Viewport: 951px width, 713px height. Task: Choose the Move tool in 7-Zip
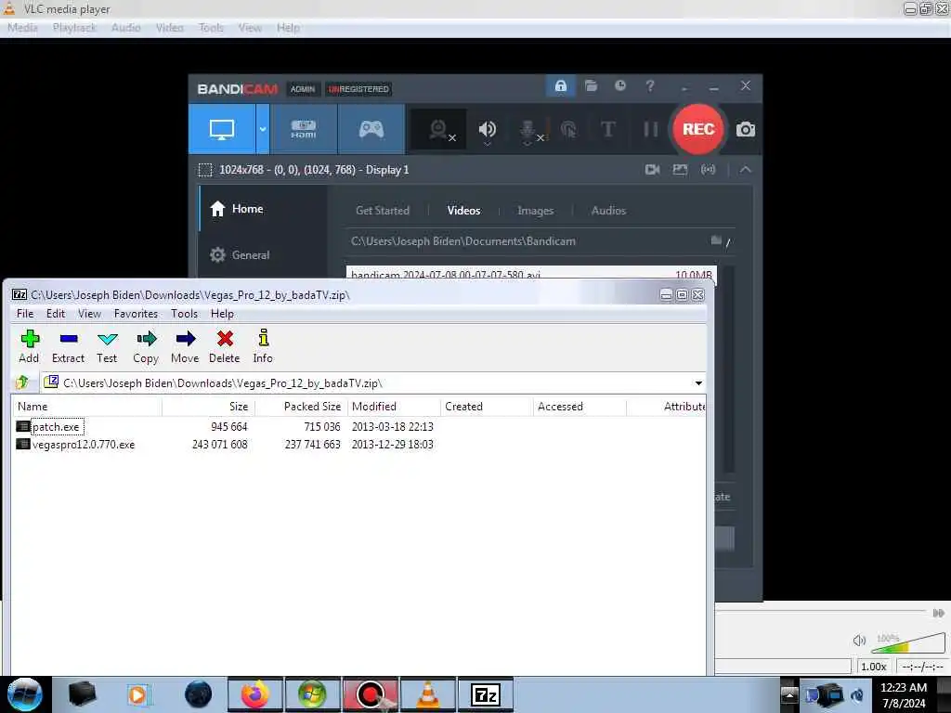point(185,347)
